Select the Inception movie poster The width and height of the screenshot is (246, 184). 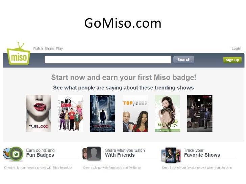[x=102, y=113]
